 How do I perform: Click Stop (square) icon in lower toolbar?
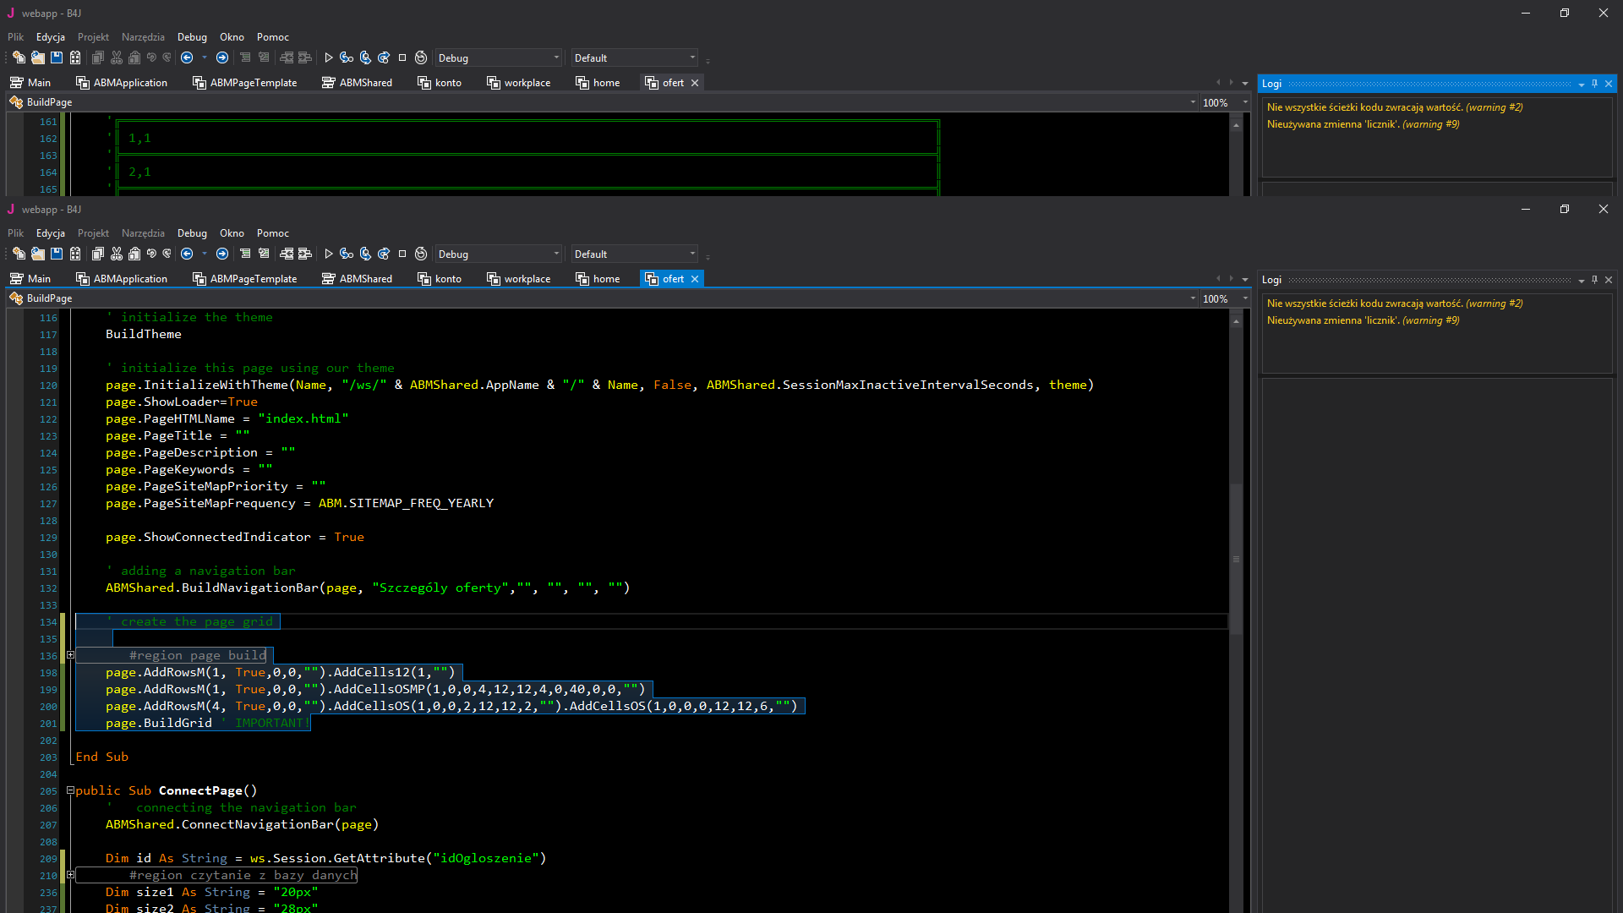(402, 254)
